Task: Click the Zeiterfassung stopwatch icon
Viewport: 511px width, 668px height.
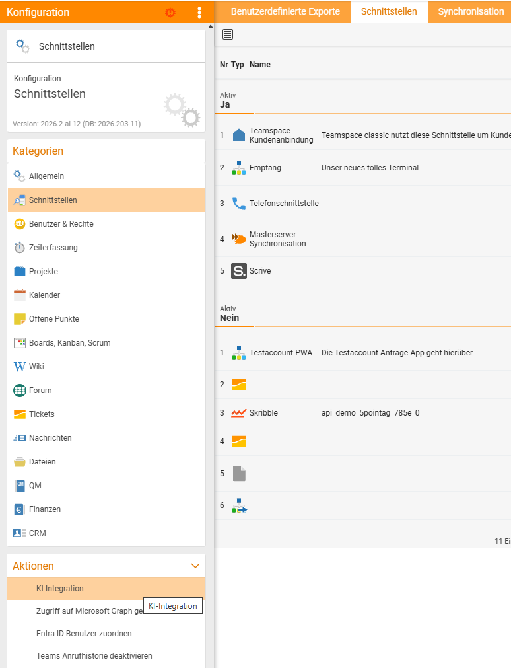Action: (x=20, y=248)
